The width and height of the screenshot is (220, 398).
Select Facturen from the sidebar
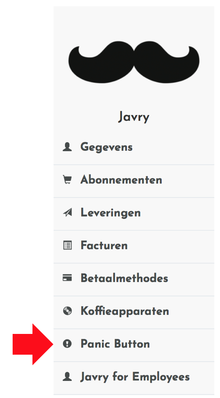pos(134,245)
